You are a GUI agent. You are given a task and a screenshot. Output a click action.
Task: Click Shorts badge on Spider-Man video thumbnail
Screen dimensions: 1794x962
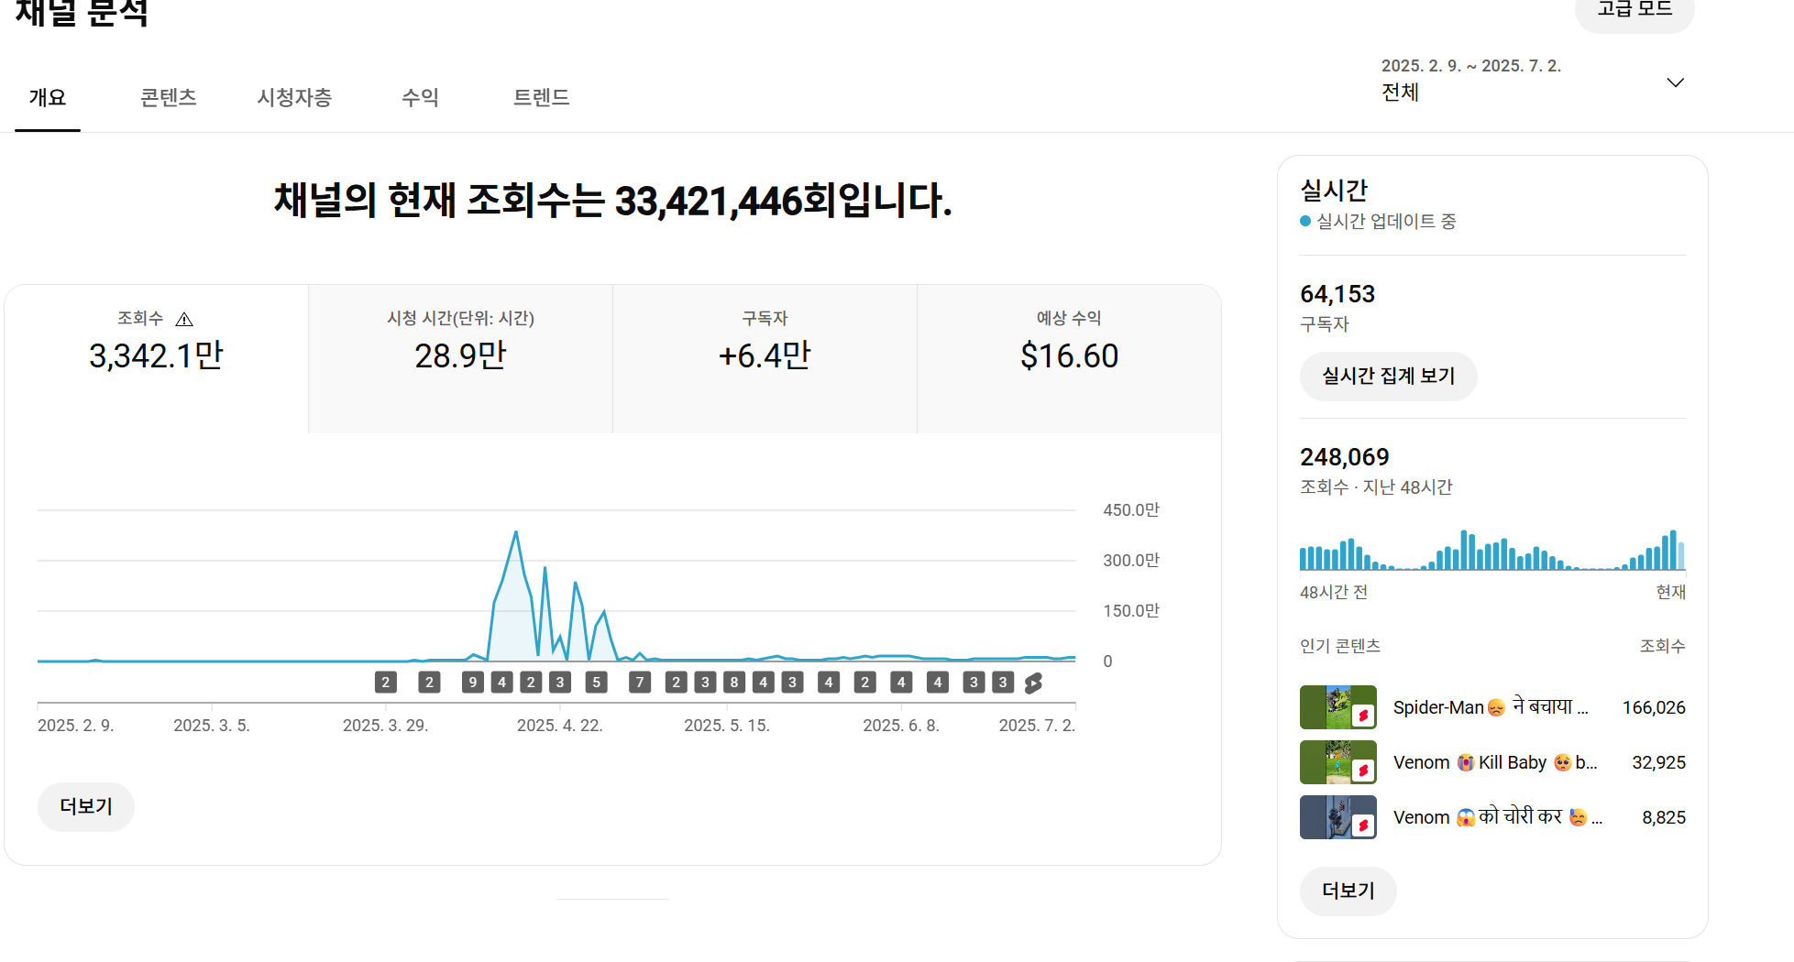pos(1363,716)
